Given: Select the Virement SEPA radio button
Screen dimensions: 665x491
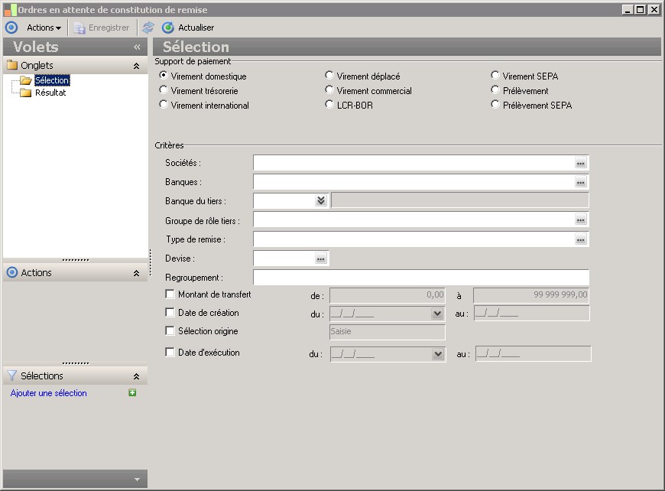Looking at the screenshot, I should [495, 76].
